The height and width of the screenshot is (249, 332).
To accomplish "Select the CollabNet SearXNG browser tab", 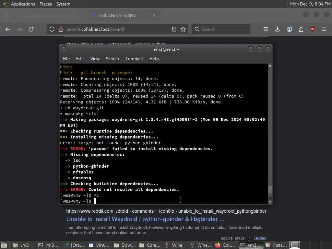I will click(x=124, y=16).
